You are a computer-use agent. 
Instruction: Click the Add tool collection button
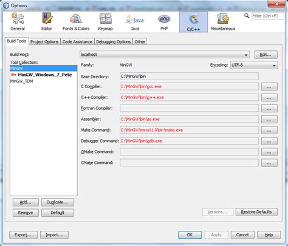click(26, 202)
